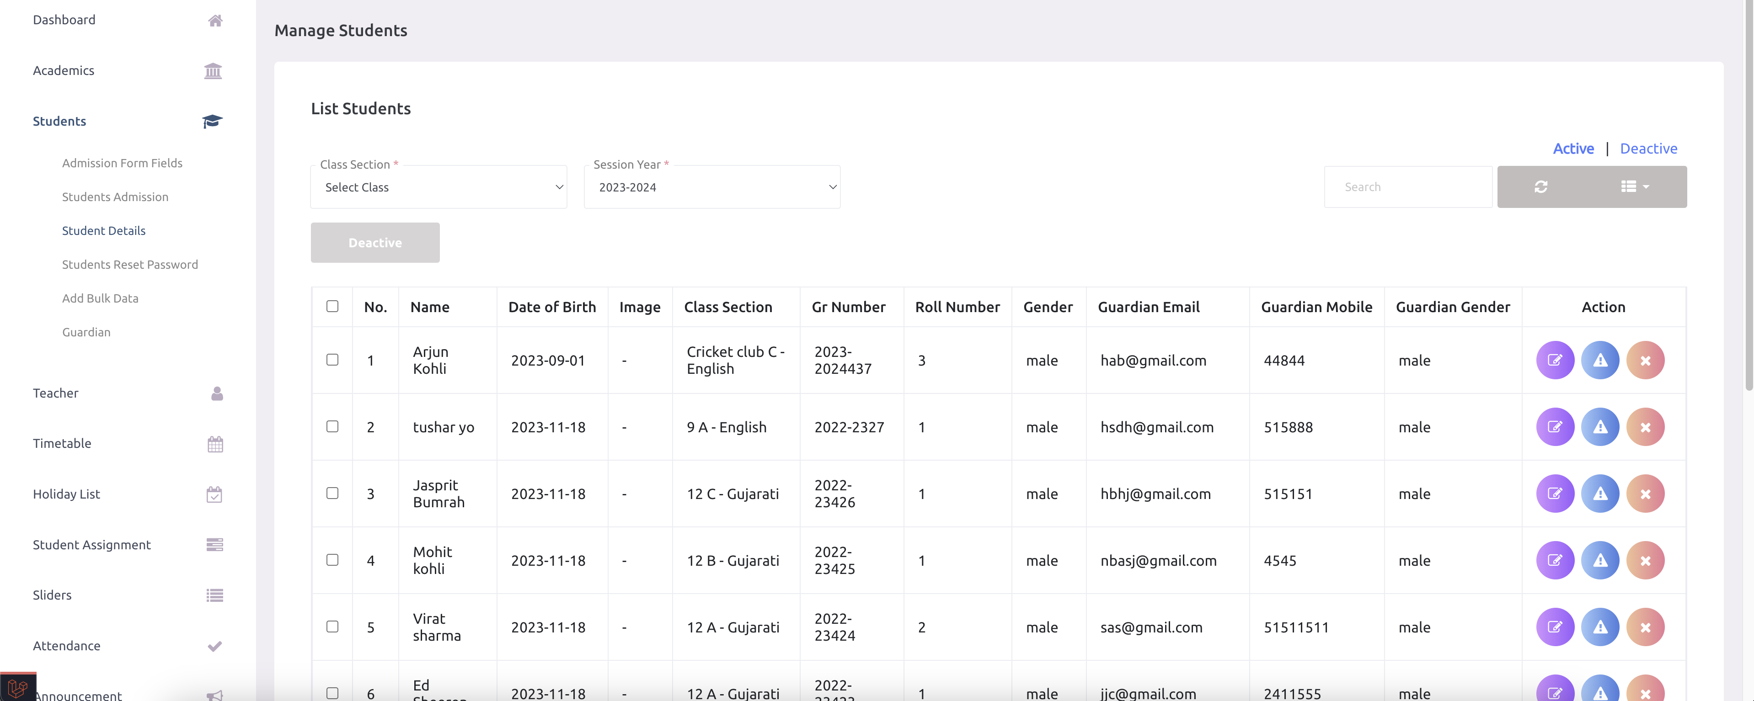Click the edit icon for Arjun Kohli

[x=1555, y=360]
